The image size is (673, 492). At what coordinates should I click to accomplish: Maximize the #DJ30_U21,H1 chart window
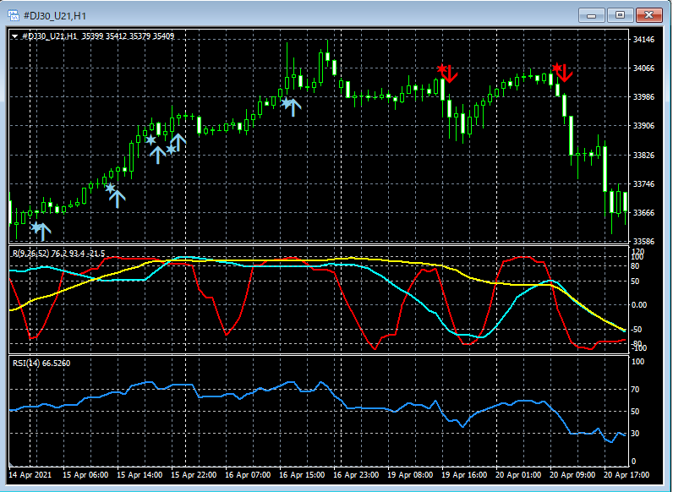pos(621,15)
